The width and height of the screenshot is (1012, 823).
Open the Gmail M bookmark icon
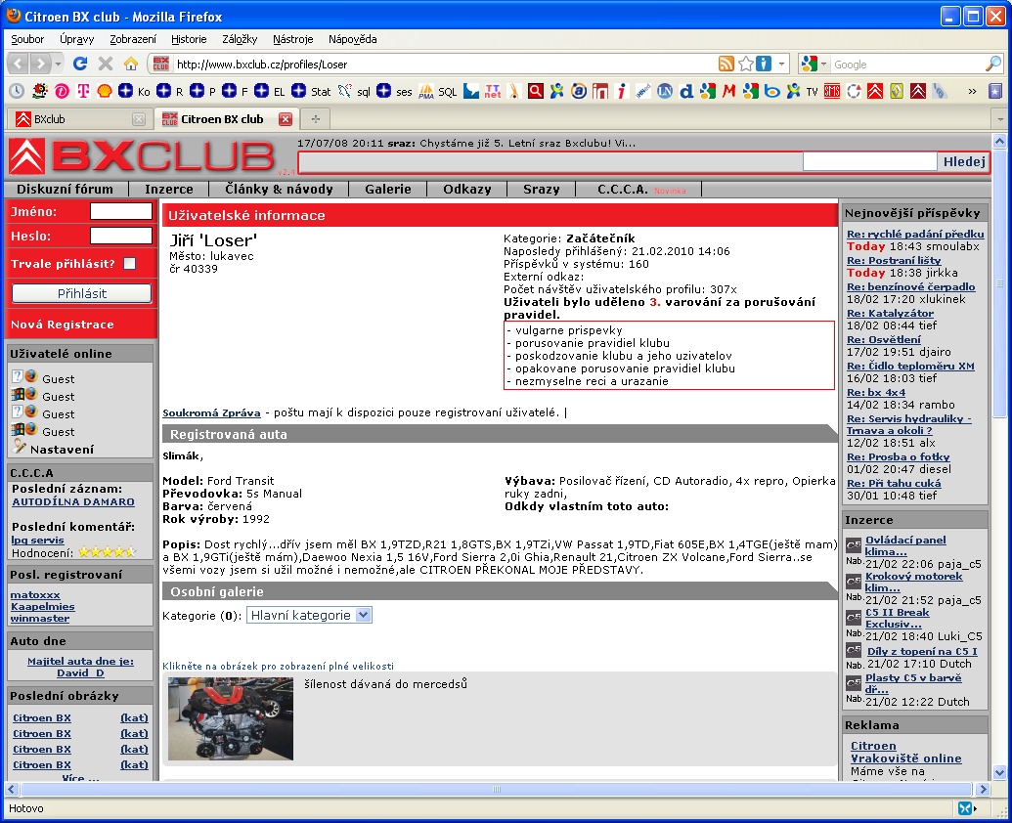(728, 92)
